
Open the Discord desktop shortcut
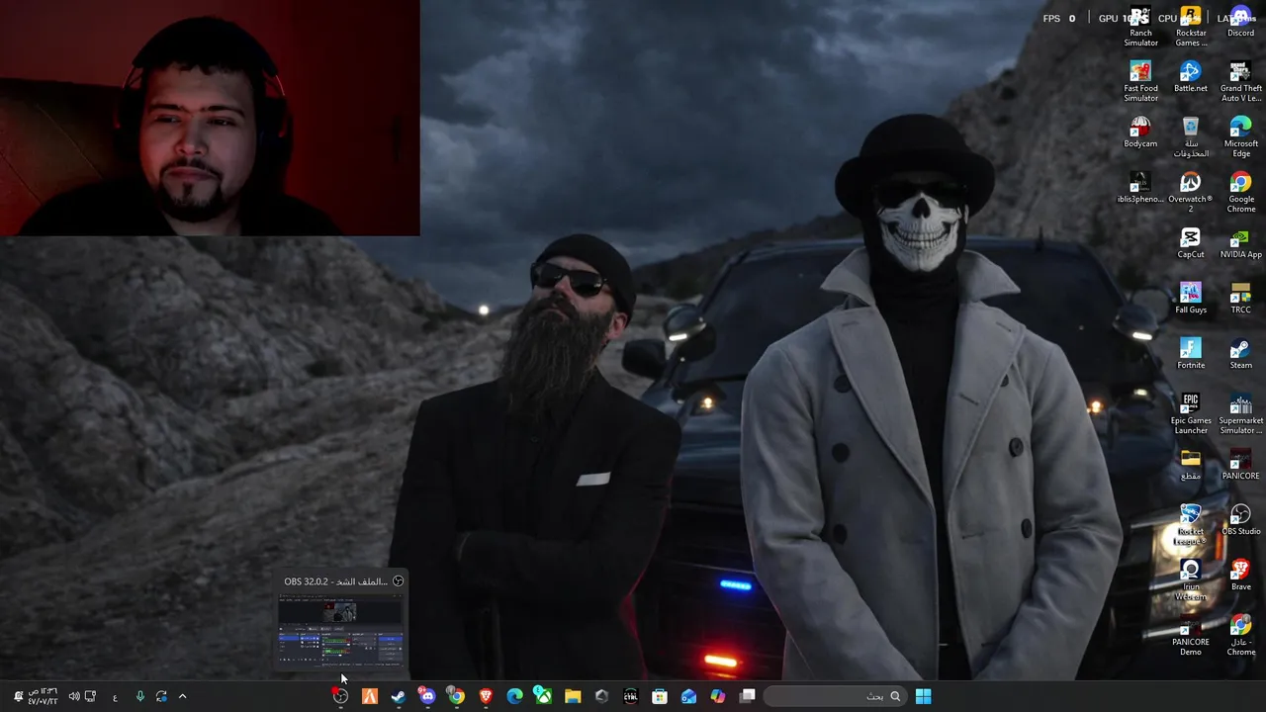point(1240,23)
